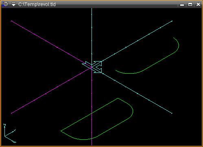Screen dimensions: 203x147
Task: Click the coordinate triad origin in the corner
Action: coord(5,136)
